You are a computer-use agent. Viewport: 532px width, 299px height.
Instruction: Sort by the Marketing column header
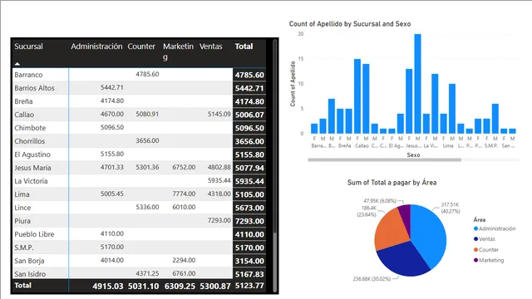(178, 51)
